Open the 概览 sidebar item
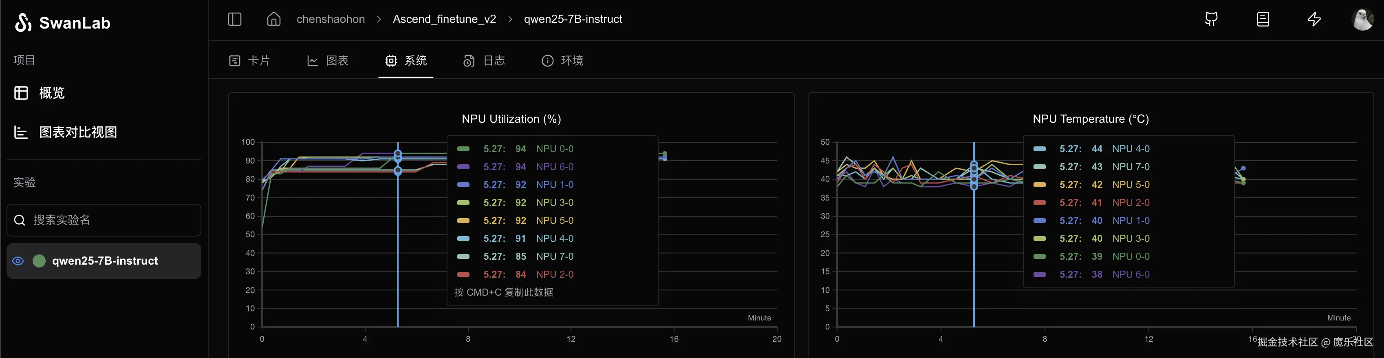Viewport: 1384px width, 358px height. (104, 93)
